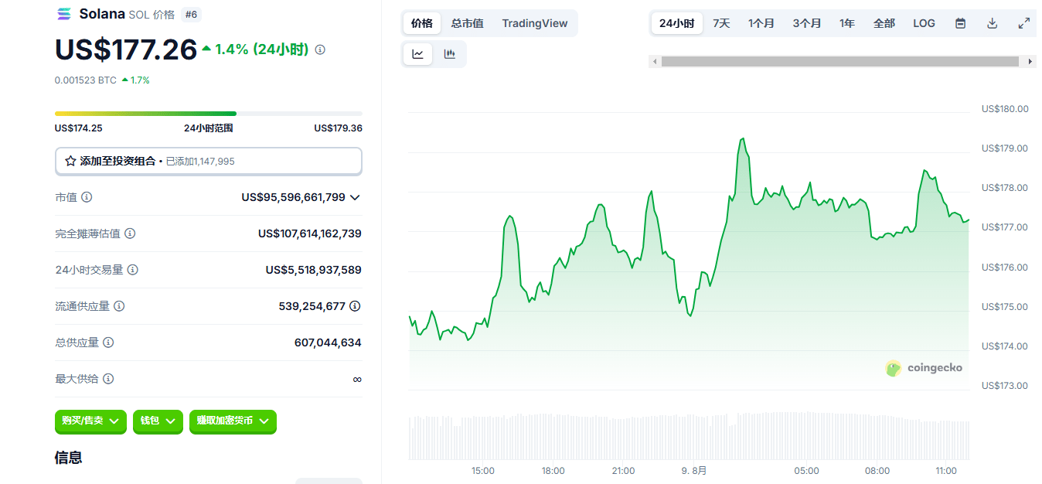Select the 全部 time range
This screenshot has height=484, width=1042.
click(x=884, y=23)
